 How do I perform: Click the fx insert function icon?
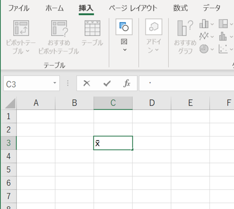127,84
